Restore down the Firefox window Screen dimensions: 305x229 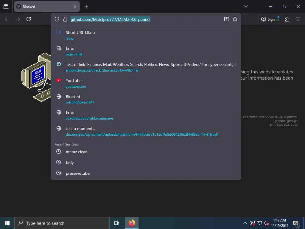pyautogui.click(x=284, y=7)
